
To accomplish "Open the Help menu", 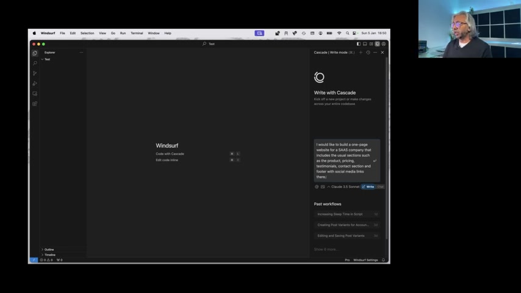I will pyautogui.click(x=168, y=33).
